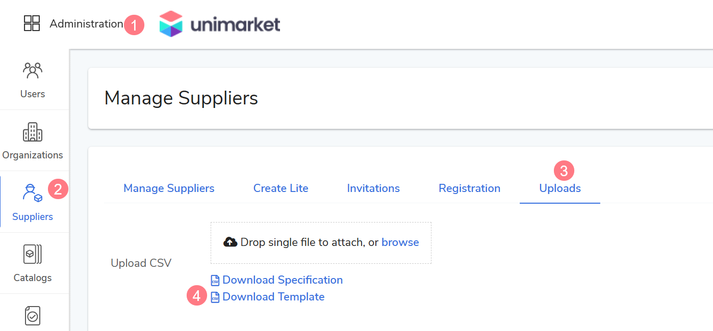Screen dimensions: 713x331
Task: Click the CSV icon beside Download Specification
Action: (215, 281)
